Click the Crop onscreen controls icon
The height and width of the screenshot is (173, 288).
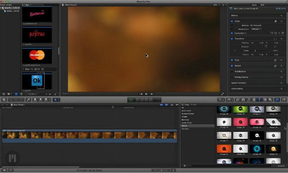pyautogui.click(x=275, y=60)
